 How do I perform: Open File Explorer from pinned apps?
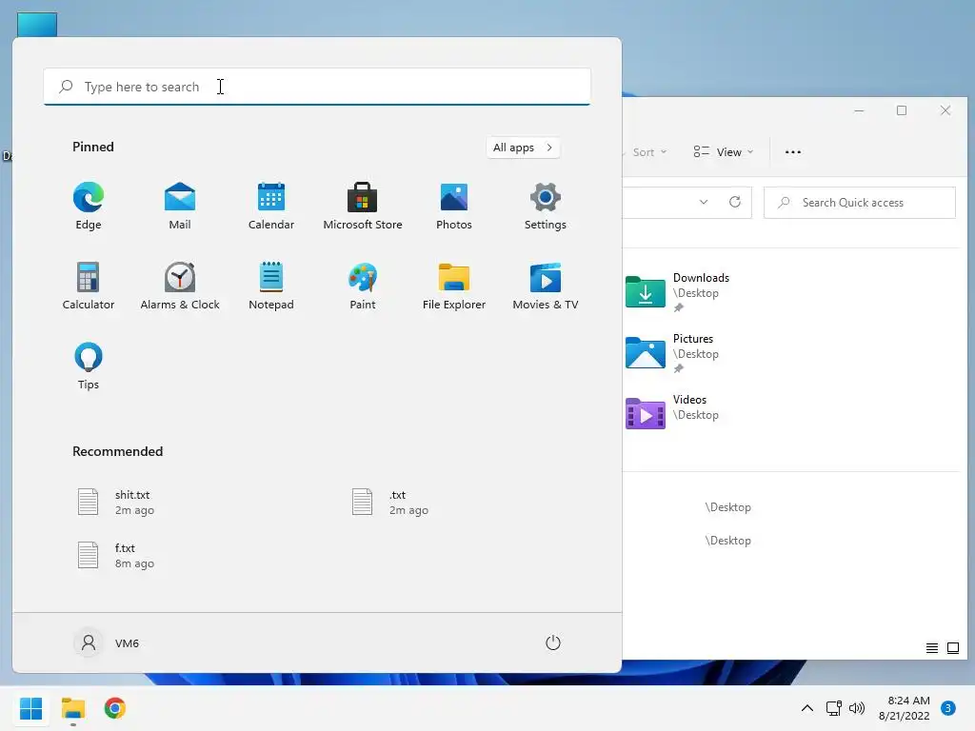[454, 286]
